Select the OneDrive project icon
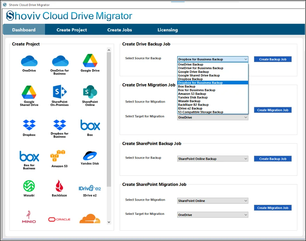 [29, 61]
